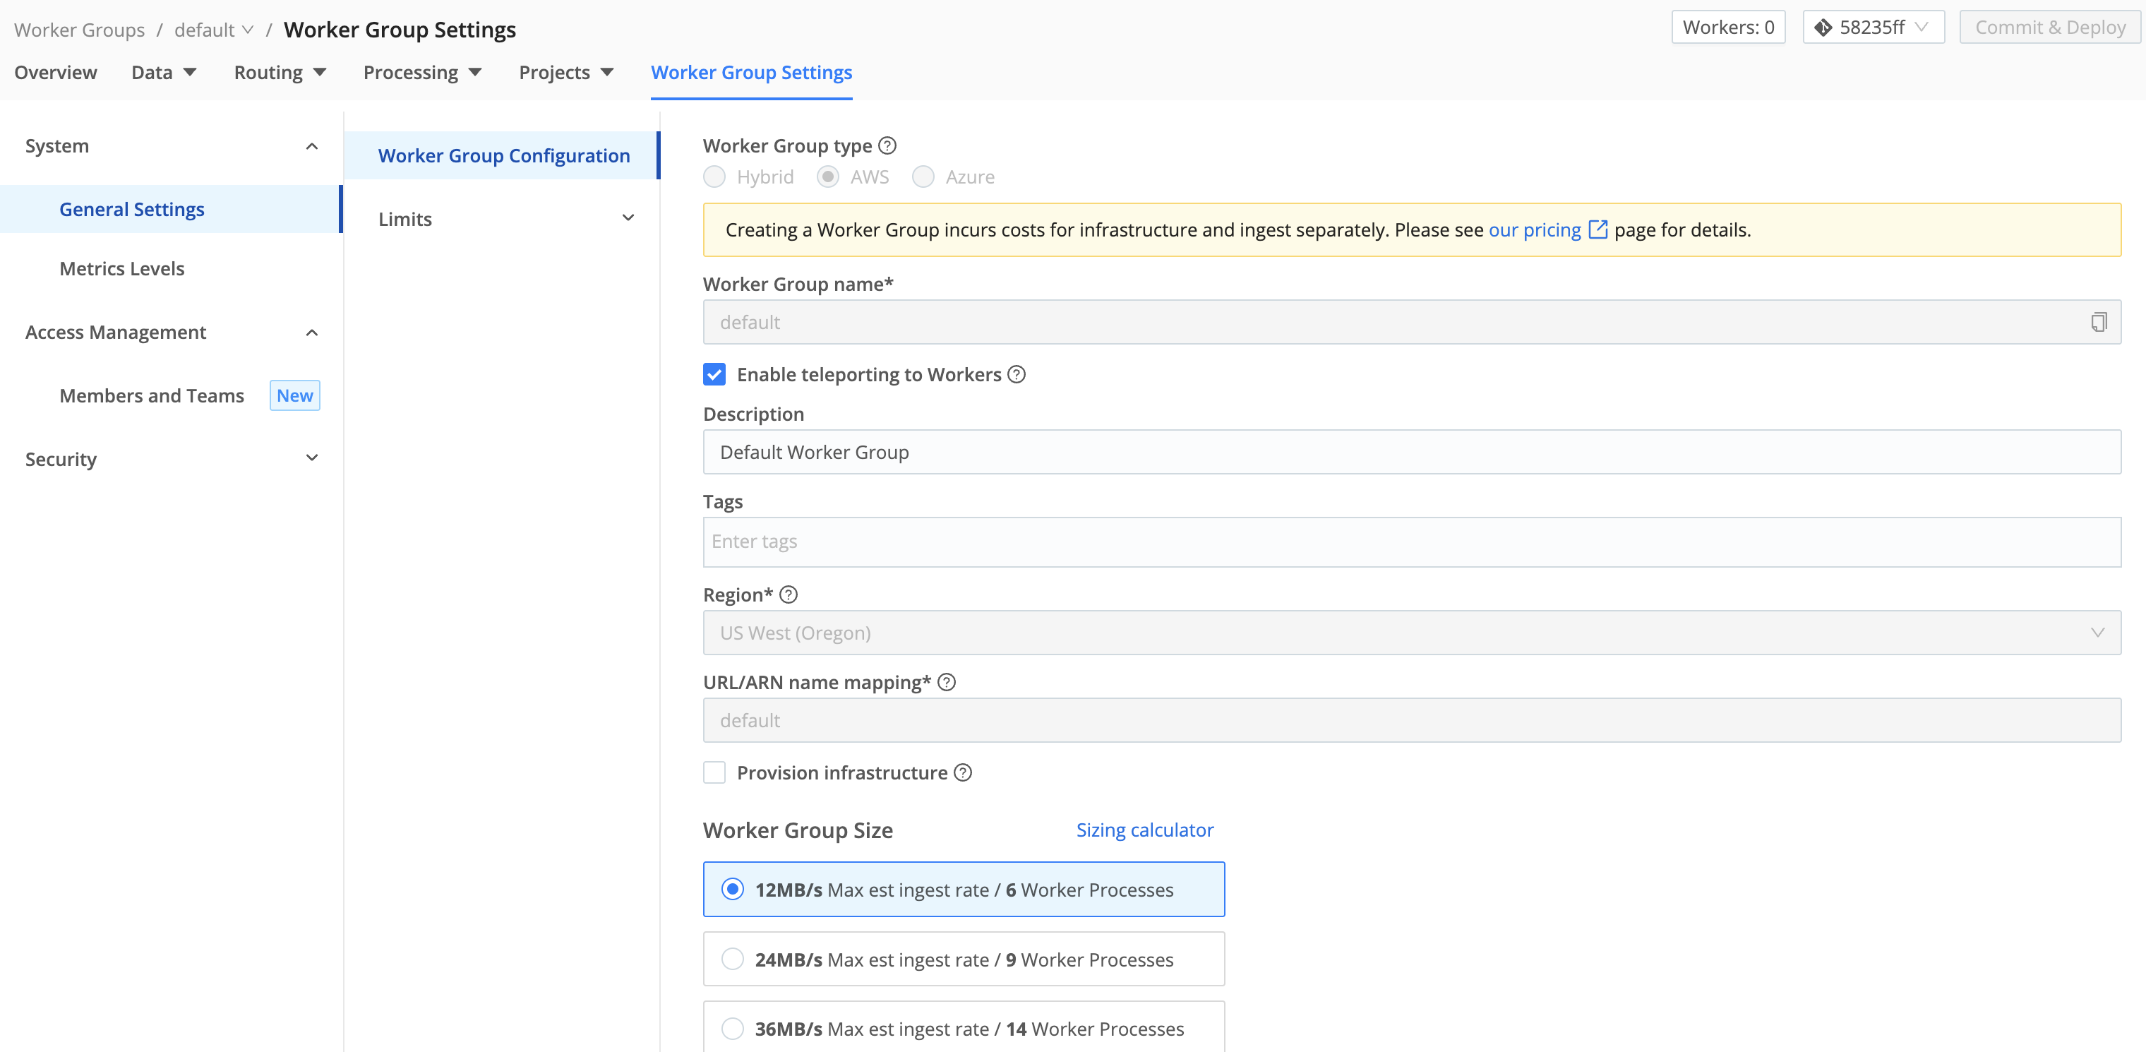This screenshot has height=1052, width=2146.
Task: Click the branch icon next to 58235ff
Action: coord(1823,27)
